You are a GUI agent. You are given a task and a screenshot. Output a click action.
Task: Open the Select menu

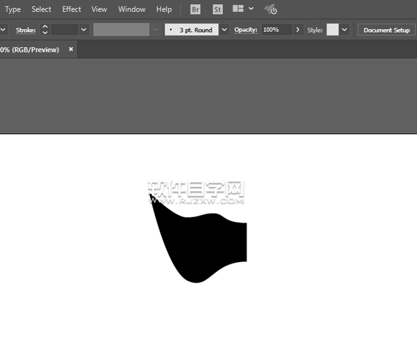41,10
